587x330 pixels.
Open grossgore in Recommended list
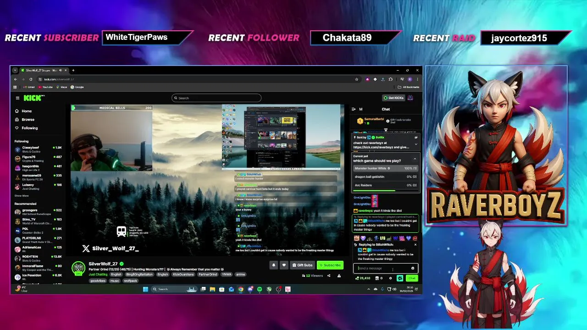click(38, 212)
